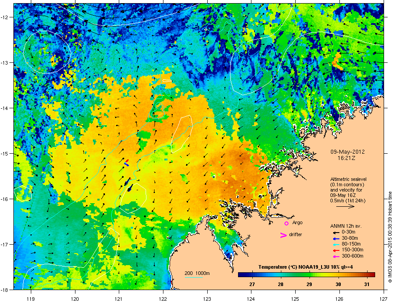Click the '300-600m' depth label

coord(352,256)
